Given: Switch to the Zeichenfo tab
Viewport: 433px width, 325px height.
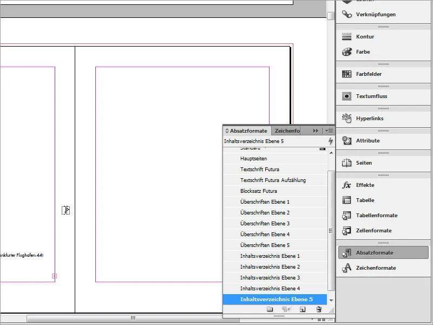Looking at the screenshot, I should tap(287, 131).
